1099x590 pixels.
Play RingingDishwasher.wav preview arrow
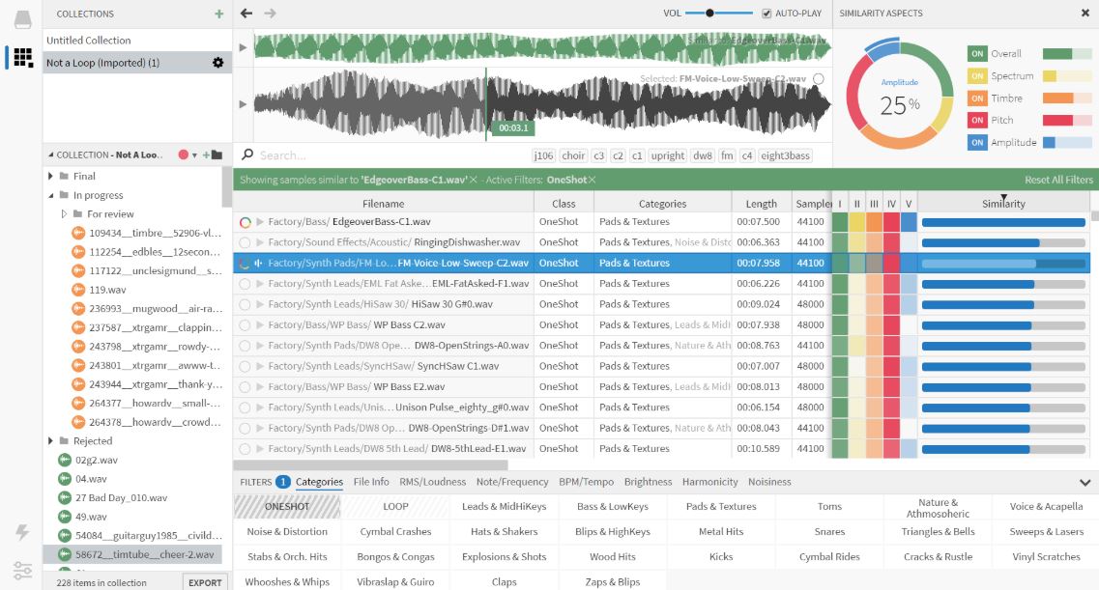point(260,242)
